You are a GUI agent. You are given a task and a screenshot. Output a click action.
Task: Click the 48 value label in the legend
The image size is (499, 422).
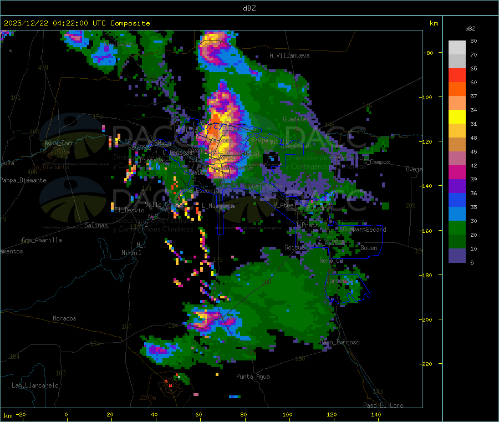pyautogui.click(x=473, y=138)
